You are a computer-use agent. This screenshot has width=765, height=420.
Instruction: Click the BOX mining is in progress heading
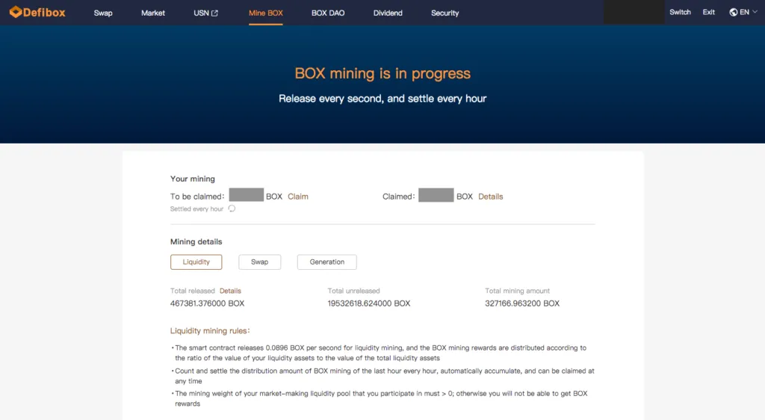(x=382, y=74)
